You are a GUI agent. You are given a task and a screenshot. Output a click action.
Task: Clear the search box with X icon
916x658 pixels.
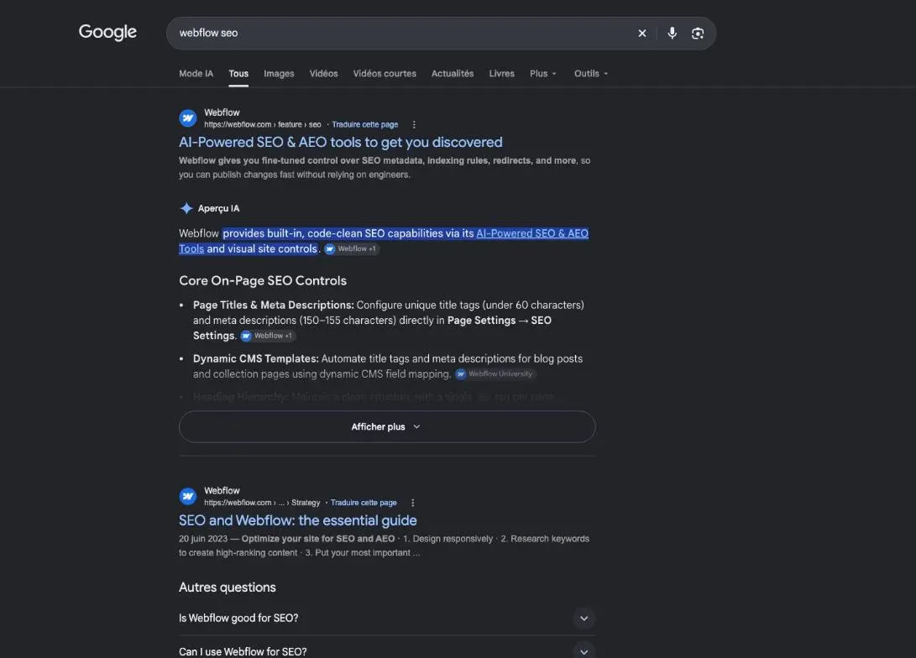(x=642, y=34)
